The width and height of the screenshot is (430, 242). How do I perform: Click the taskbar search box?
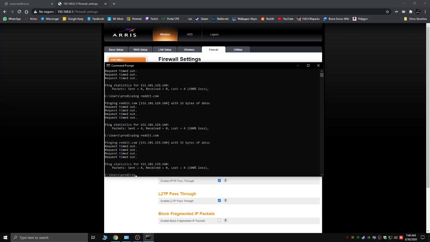pos(49,238)
